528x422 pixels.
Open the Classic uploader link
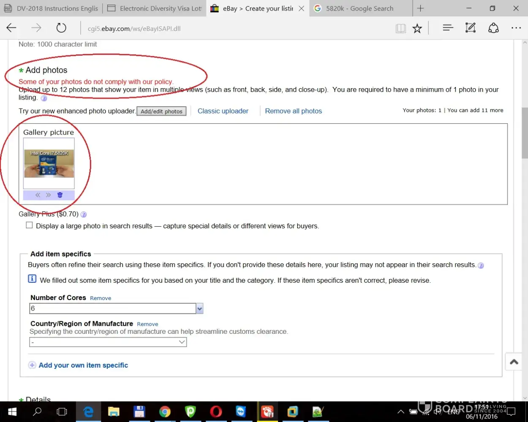(223, 111)
